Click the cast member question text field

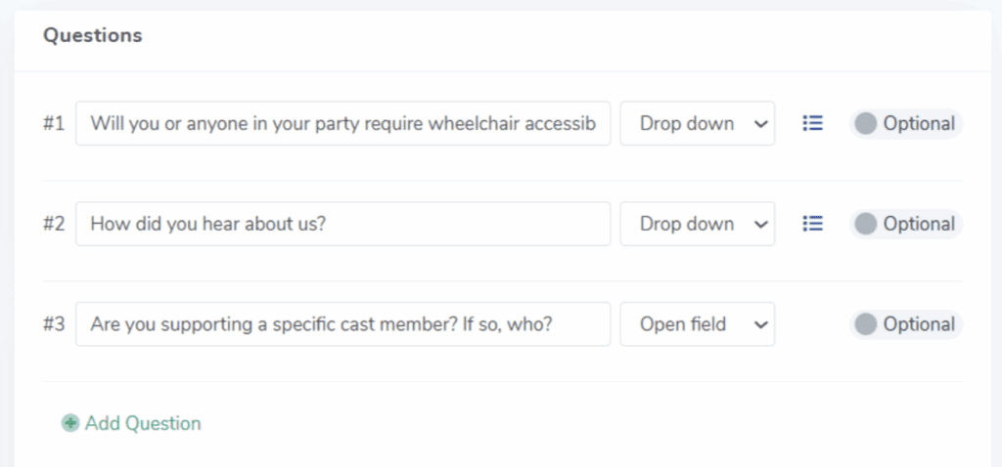342,324
